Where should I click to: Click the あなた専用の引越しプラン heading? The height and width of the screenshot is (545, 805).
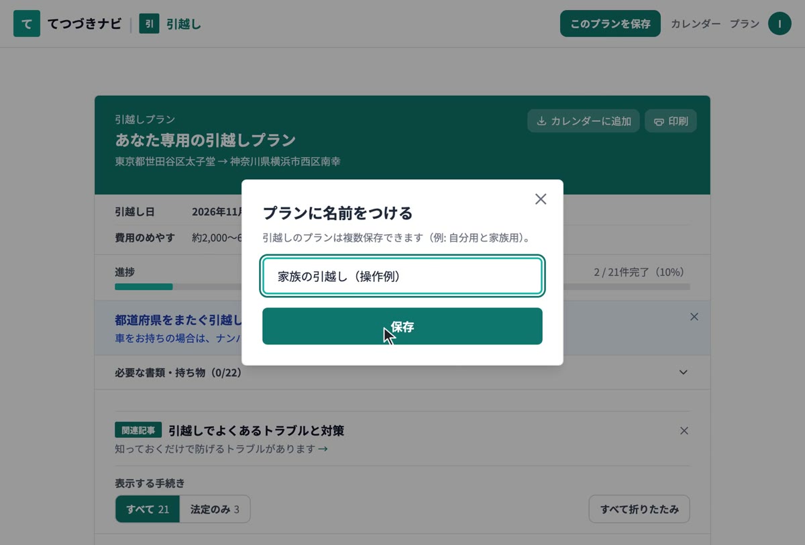(x=205, y=140)
